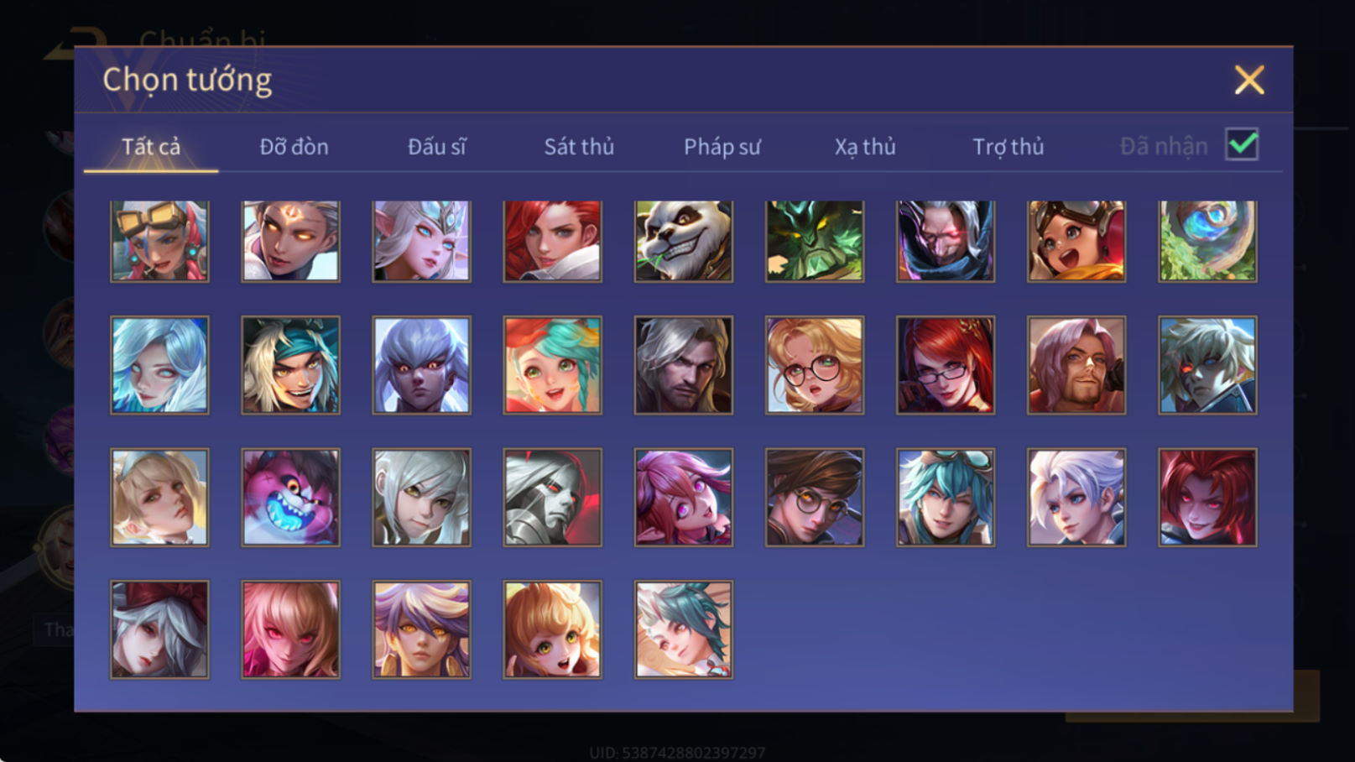Select the hooded masked assassin hero
This screenshot has height=762, width=1355.
click(945, 241)
